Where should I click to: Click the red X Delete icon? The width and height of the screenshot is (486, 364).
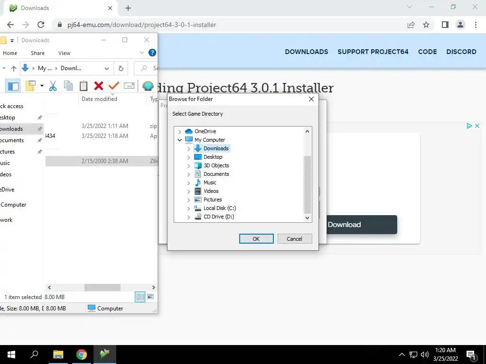click(99, 86)
